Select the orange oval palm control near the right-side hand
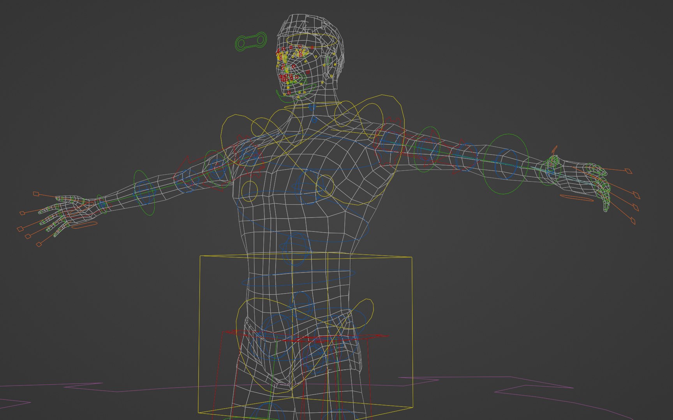Image resolution: width=673 pixels, height=420 pixels. coord(577,198)
